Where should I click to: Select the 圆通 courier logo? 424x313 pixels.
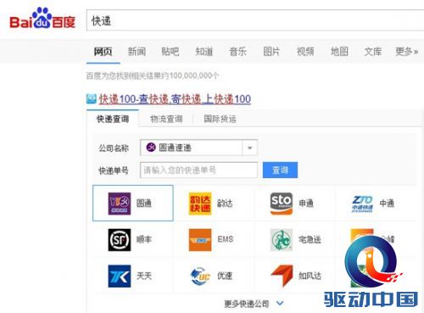click(120, 204)
